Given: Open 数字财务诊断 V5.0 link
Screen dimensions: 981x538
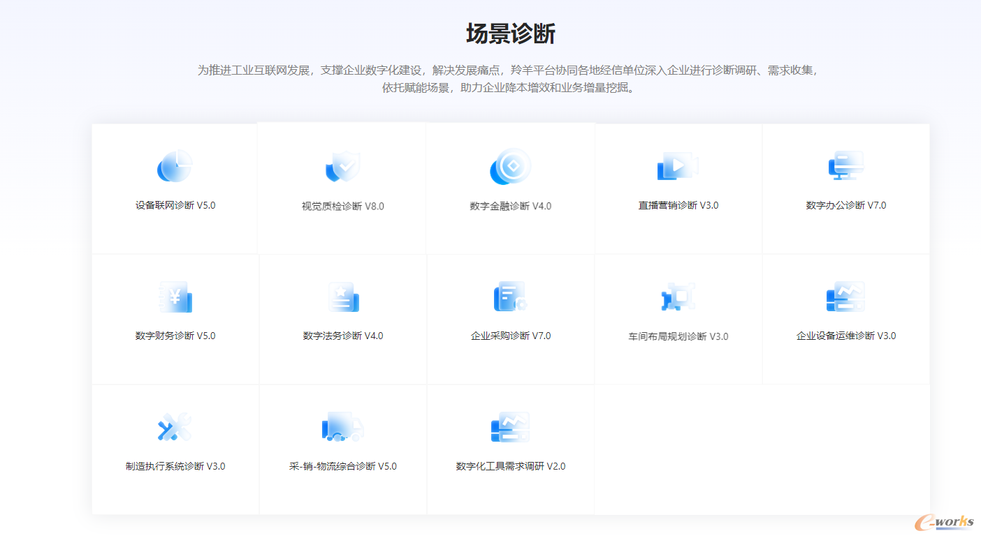Looking at the screenshot, I should tap(175, 336).
